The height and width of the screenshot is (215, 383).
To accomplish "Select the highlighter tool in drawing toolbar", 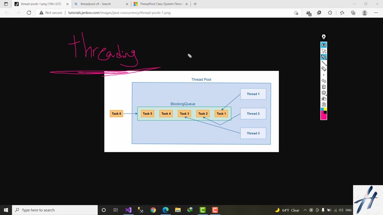I will (324, 57).
